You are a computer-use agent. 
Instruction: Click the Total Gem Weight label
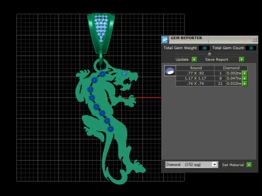point(180,48)
